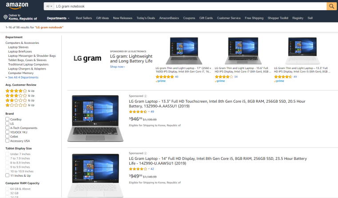This screenshot has height=198, width=338.
Task: Tick the 11 Inches & Up checkbox
Action: [x=8, y=175]
